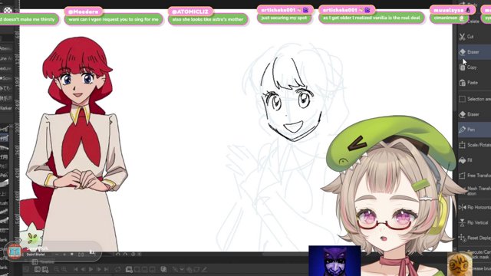Jump to the last frame of the timeline

coord(106,269)
